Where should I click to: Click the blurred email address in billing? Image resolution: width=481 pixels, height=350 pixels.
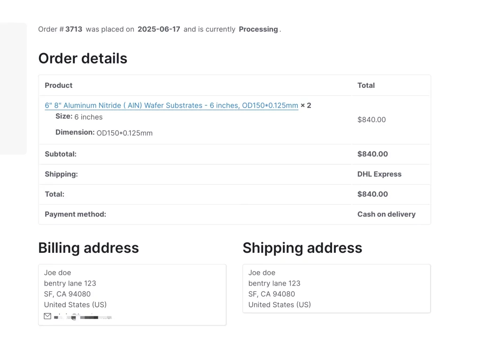(83, 317)
